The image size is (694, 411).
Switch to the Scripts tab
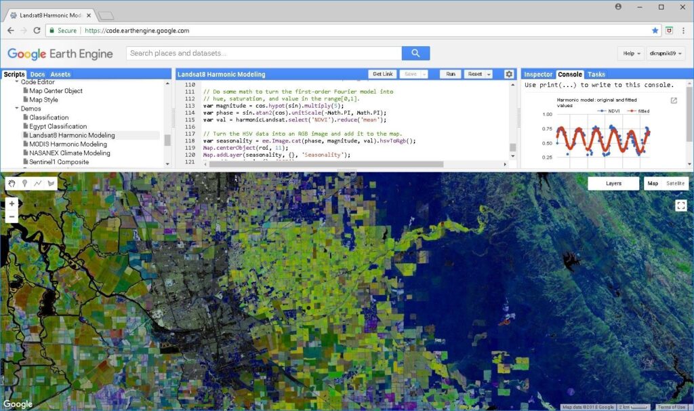[x=14, y=75]
